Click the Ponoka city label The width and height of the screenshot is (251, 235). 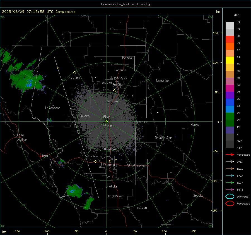point(127,58)
